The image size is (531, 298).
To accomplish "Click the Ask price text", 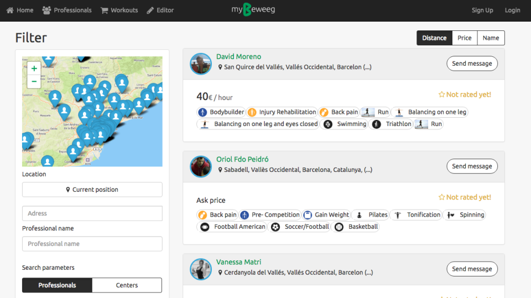I will click(x=211, y=200).
